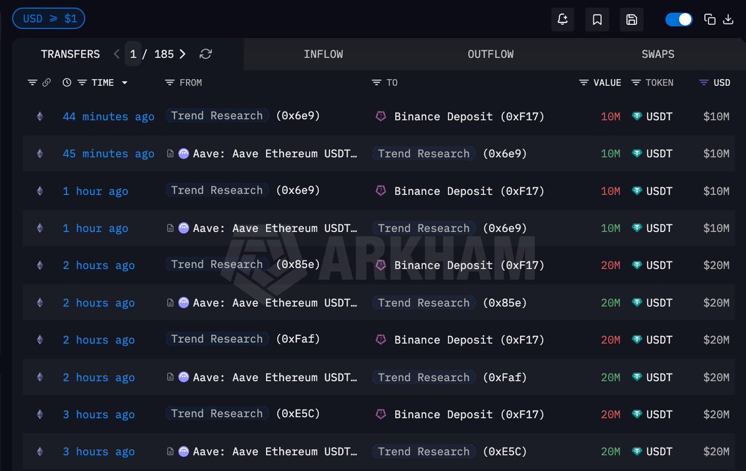Screen dimensions: 746x471
Task: Toggle the blue switch in the top toolbar
Action: pos(679,19)
